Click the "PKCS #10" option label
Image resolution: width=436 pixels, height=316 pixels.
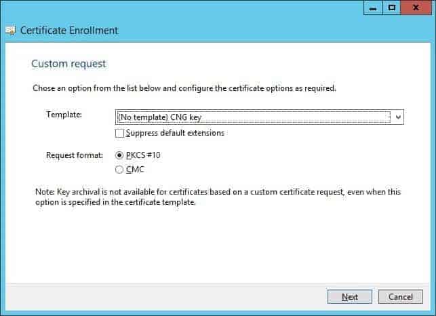pyautogui.click(x=143, y=155)
